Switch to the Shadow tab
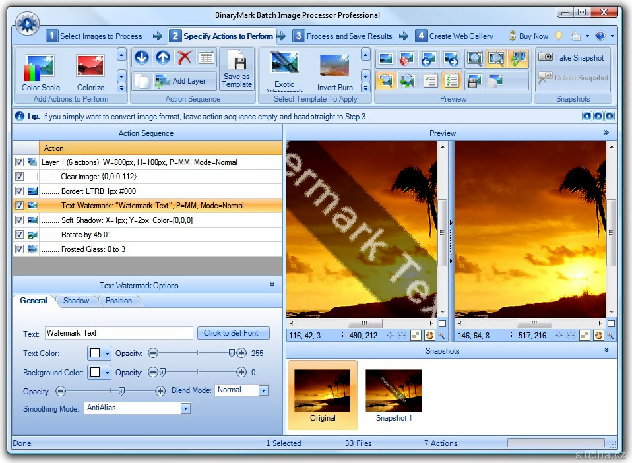 pos(76,301)
